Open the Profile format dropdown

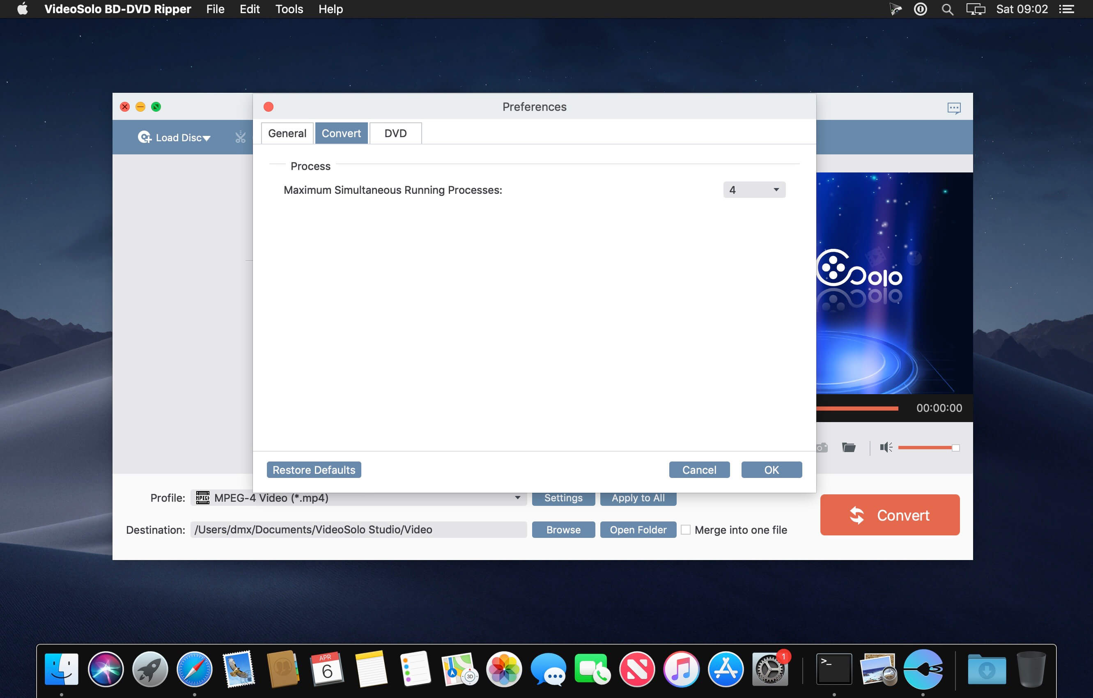tap(358, 498)
